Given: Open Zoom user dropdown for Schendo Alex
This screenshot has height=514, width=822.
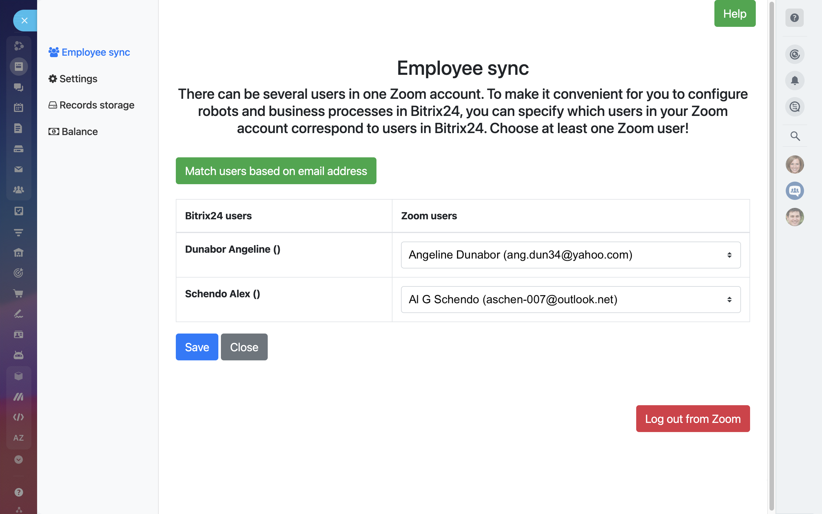Looking at the screenshot, I should [x=571, y=300].
